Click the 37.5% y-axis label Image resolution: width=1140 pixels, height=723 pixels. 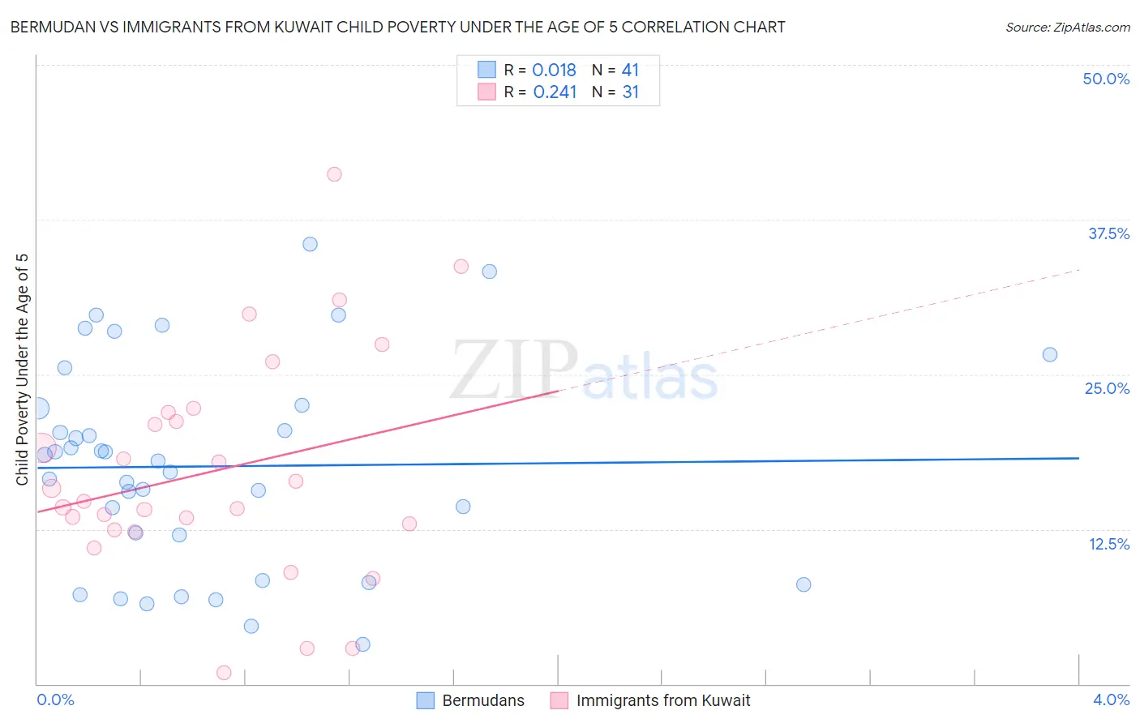click(1108, 233)
